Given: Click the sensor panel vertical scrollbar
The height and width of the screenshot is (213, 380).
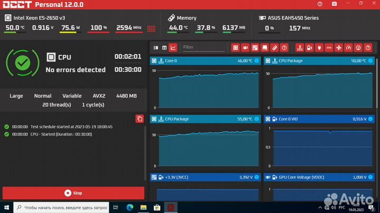Looking at the screenshot, I should pyautogui.click(x=376, y=82).
